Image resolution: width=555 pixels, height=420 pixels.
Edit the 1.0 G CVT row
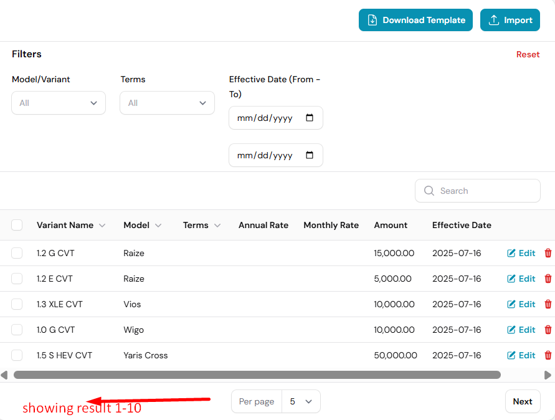521,330
